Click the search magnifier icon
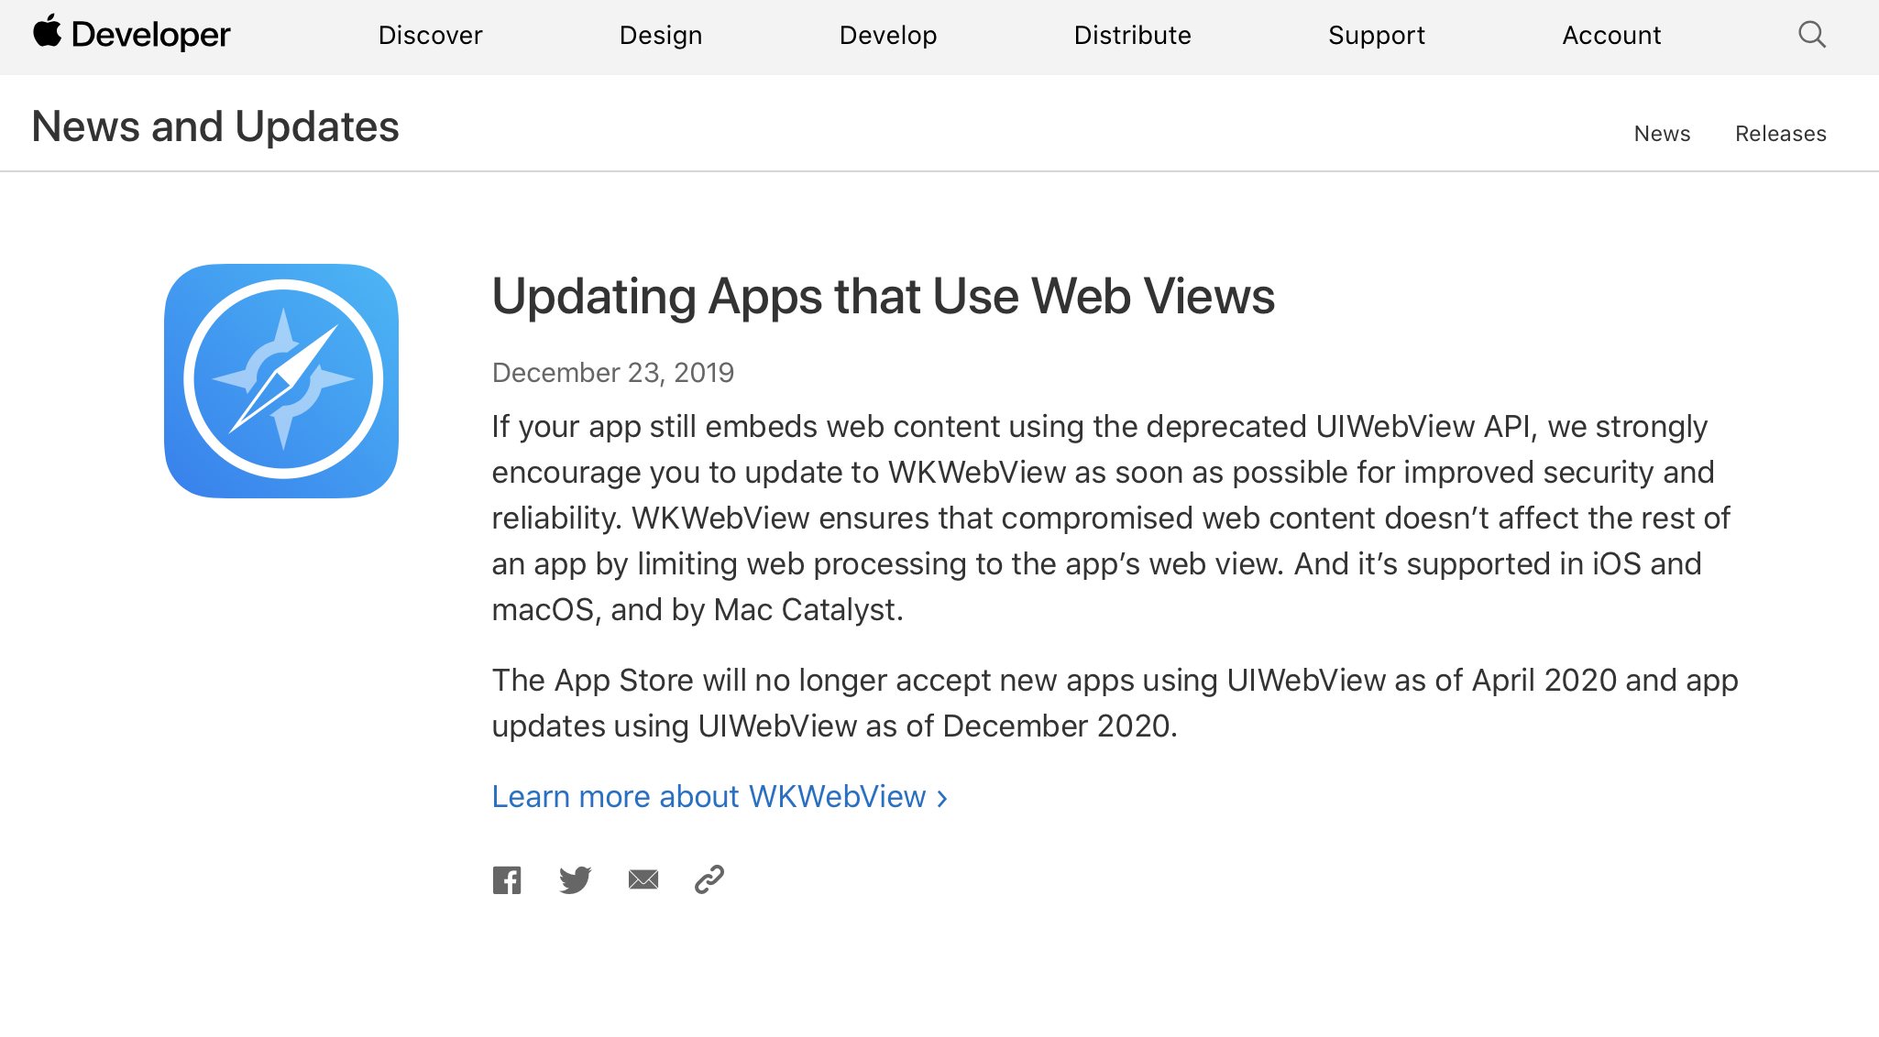The width and height of the screenshot is (1879, 1037). coord(1811,35)
